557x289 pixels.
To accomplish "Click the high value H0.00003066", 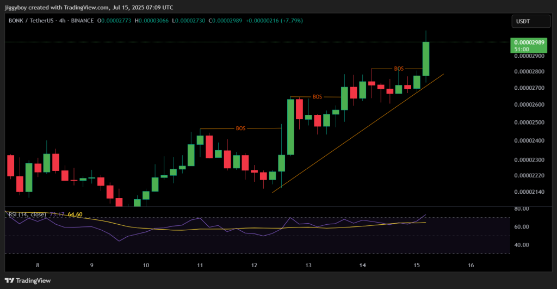I will [x=152, y=21].
